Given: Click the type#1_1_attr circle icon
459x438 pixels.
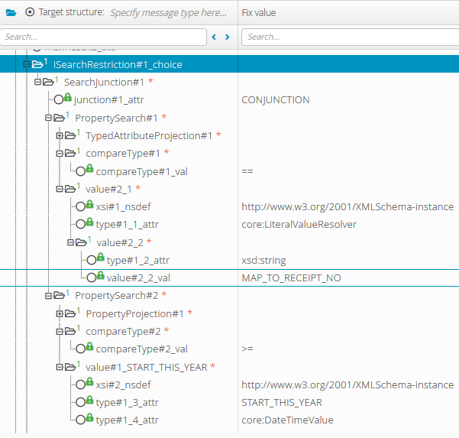Looking at the screenshot, I should click(80, 225).
